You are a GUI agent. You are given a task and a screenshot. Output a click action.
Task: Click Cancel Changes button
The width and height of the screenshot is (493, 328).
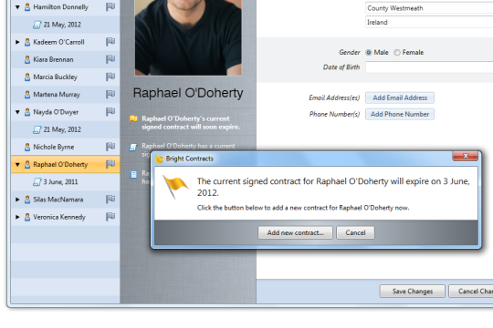coord(471,292)
